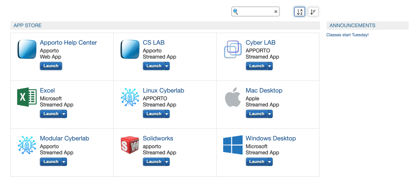Viewport: 413px width, 177px height.
Task: Click inside the app search field
Action: pos(256,12)
